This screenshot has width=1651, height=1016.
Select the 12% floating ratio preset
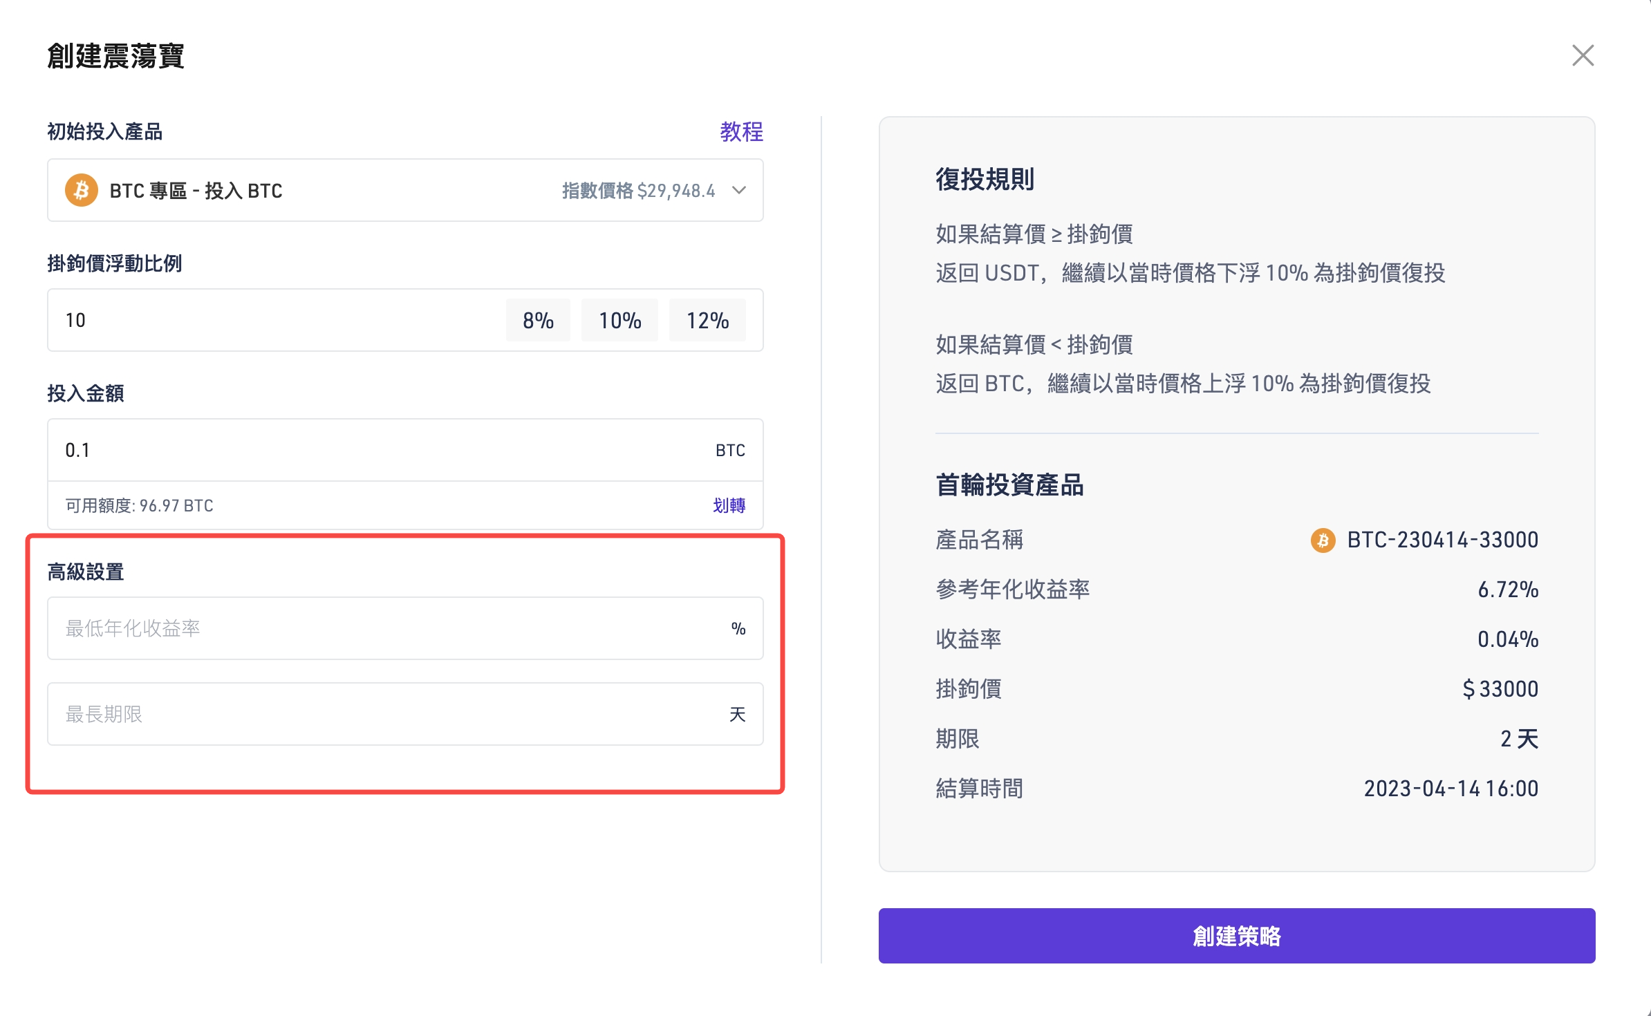click(x=707, y=320)
